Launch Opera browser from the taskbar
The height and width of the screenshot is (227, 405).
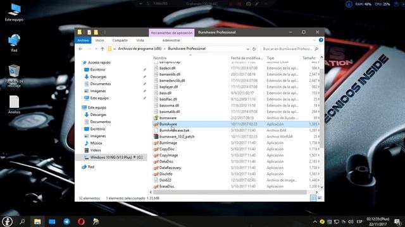coord(81,221)
